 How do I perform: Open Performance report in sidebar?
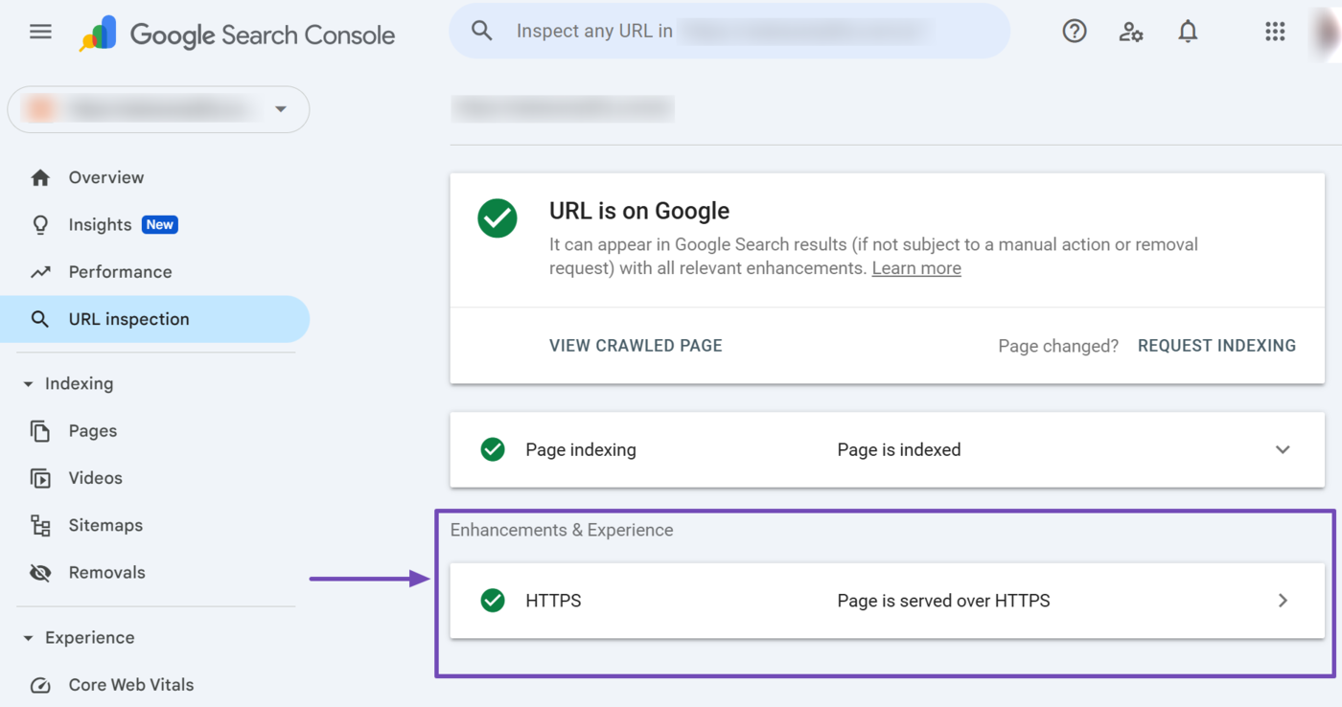click(120, 272)
